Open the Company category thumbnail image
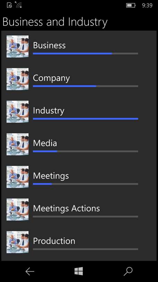 (x=18, y=79)
